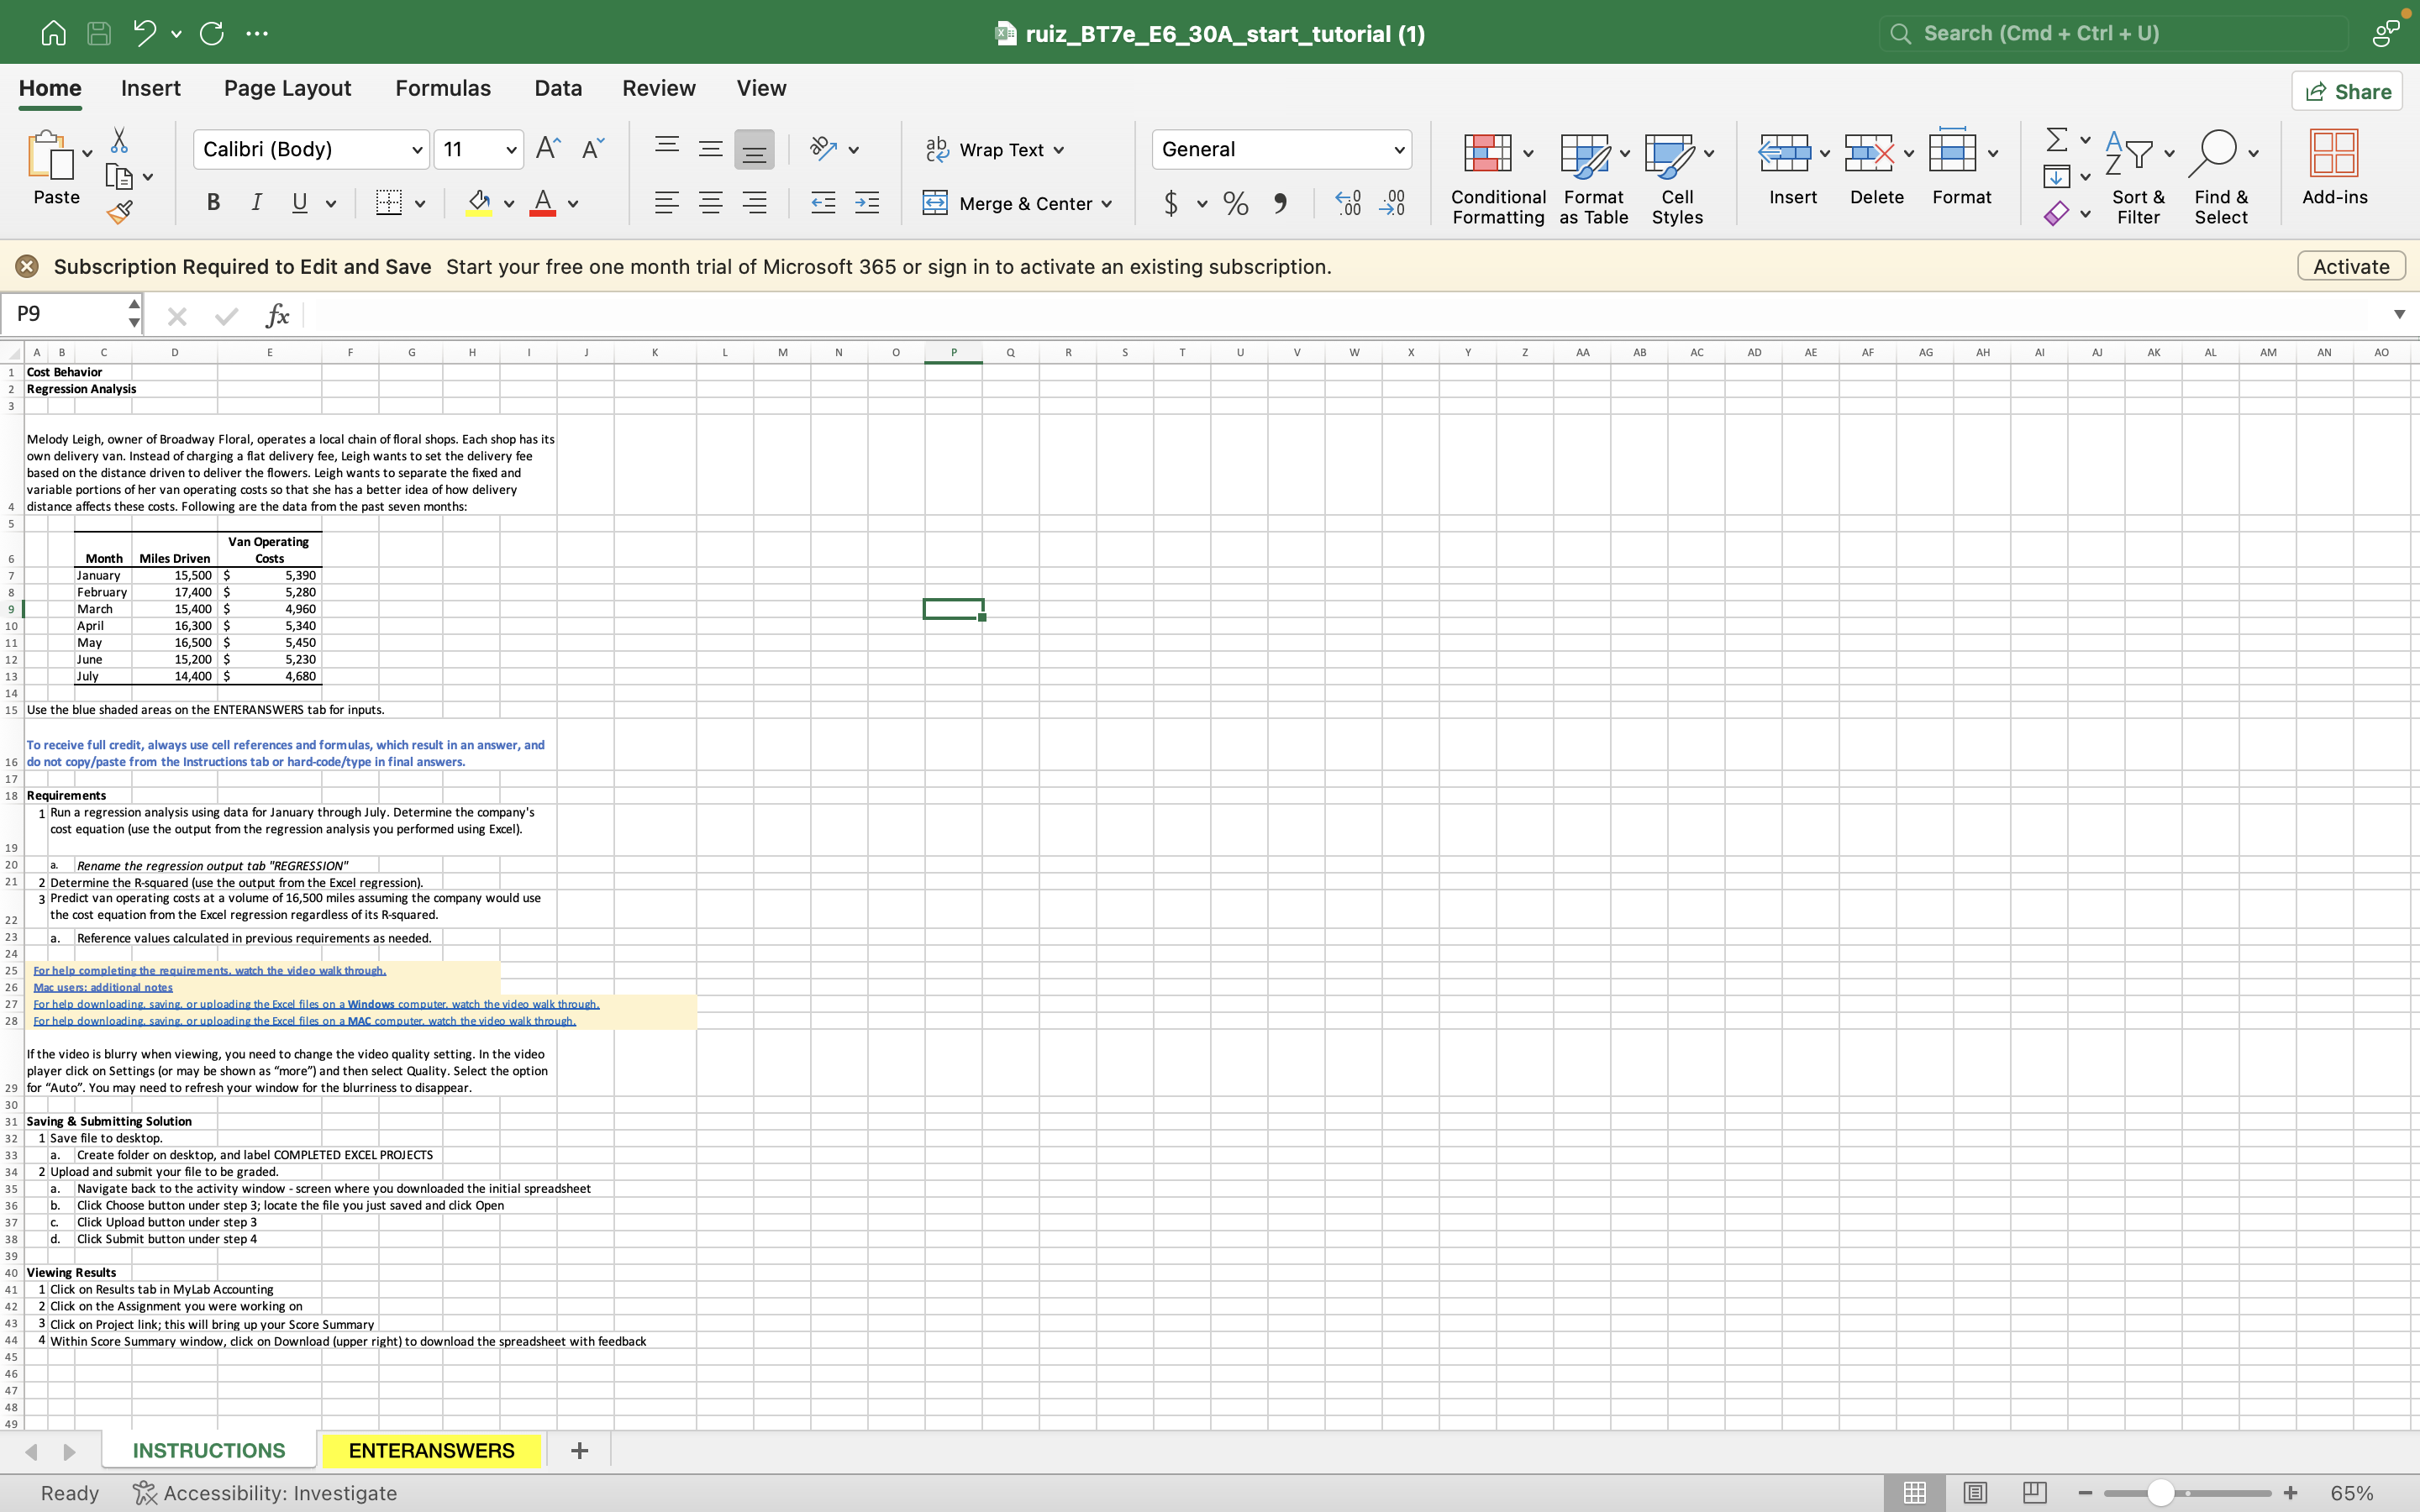Open the Accessibility: Investigate status item
2420x1512 pixels.
265,1493
